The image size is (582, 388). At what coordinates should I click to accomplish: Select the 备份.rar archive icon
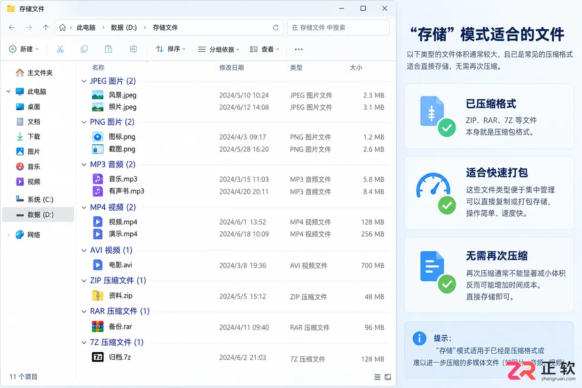98,326
